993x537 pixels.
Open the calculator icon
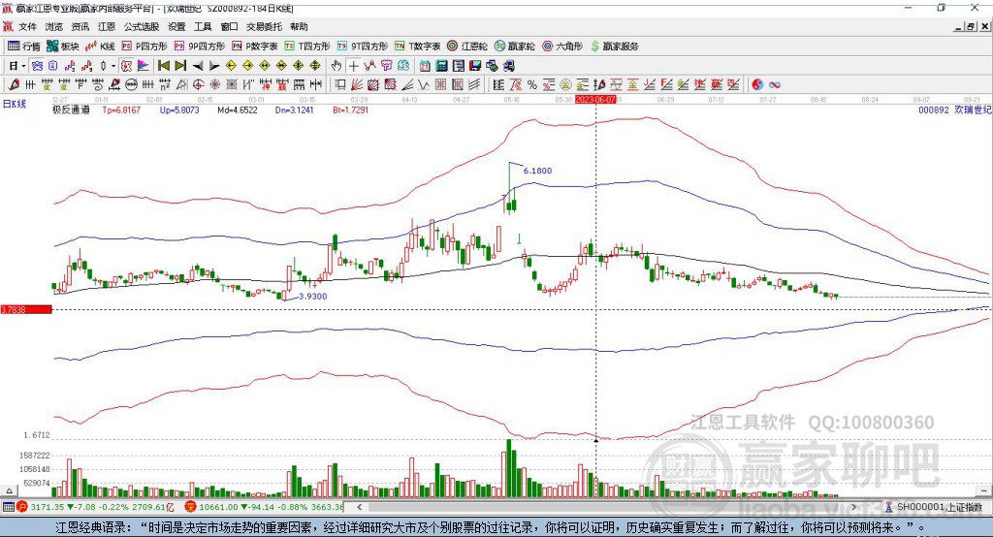[442, 66]
